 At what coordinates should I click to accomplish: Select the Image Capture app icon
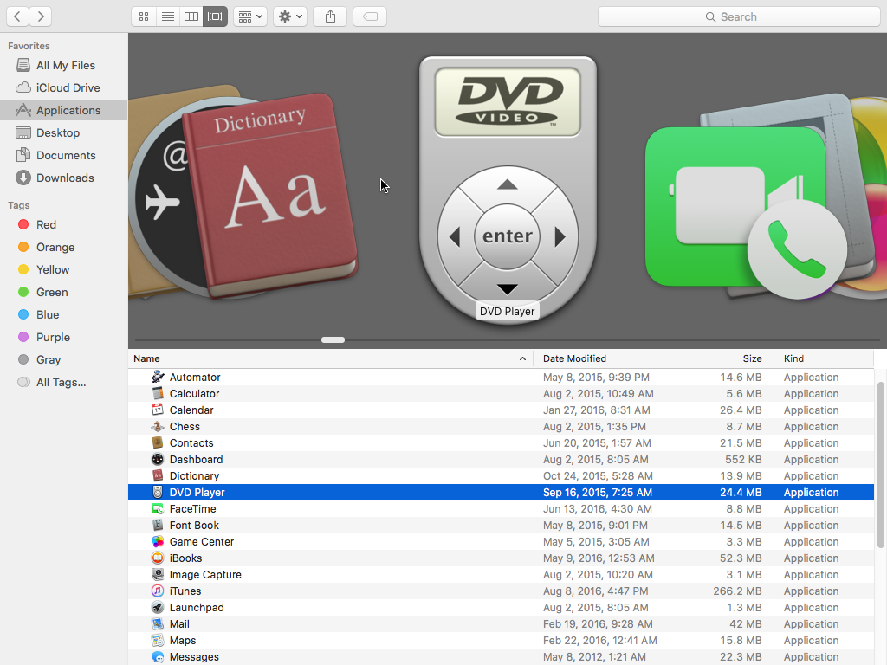[x=158, y=574]
